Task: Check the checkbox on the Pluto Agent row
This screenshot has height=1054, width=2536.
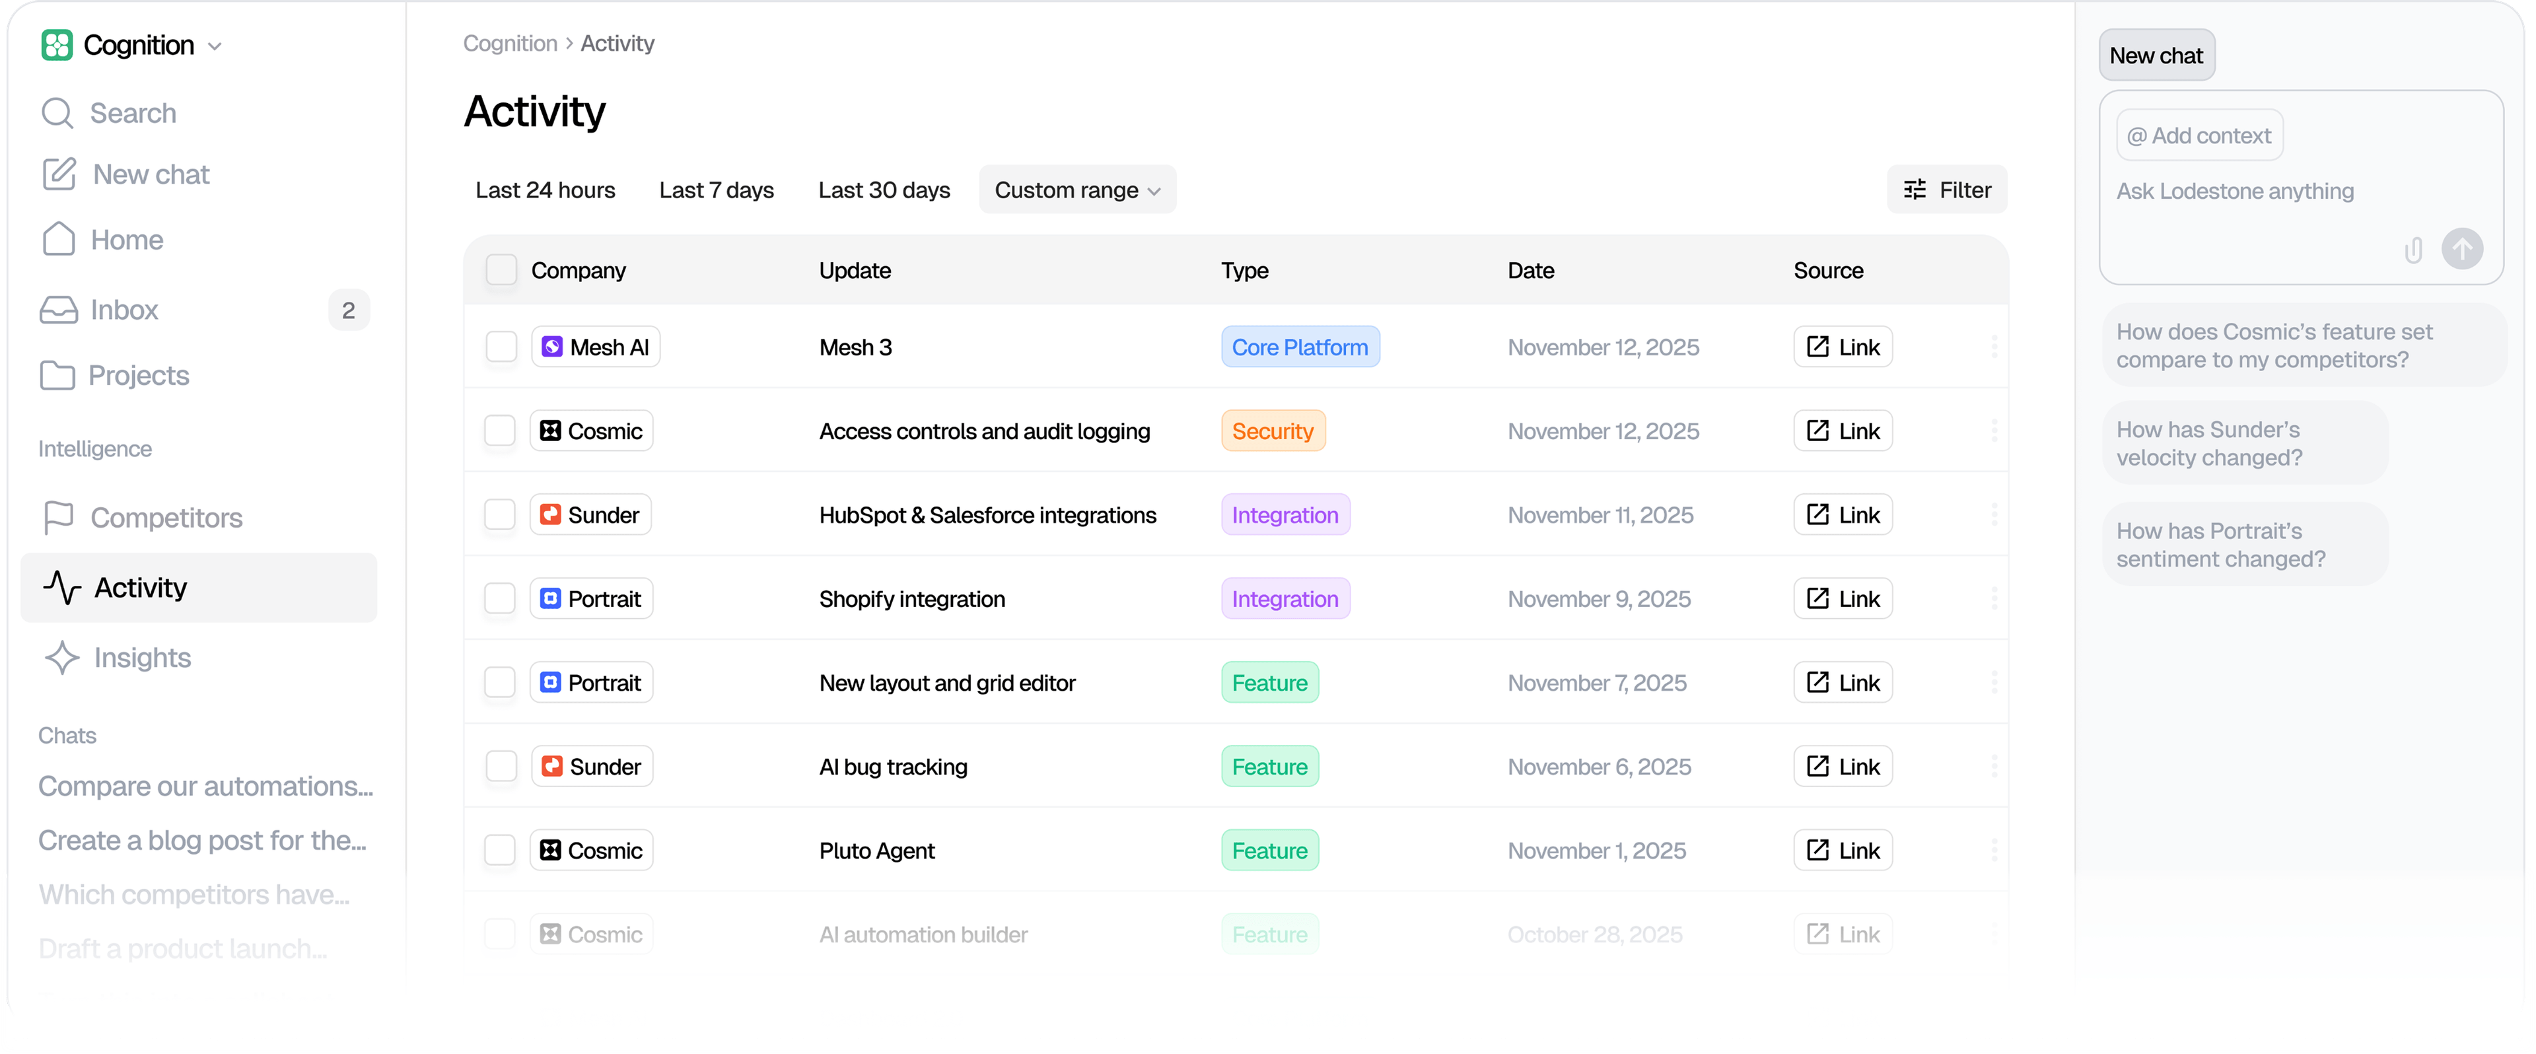Action: coord(500,849)
